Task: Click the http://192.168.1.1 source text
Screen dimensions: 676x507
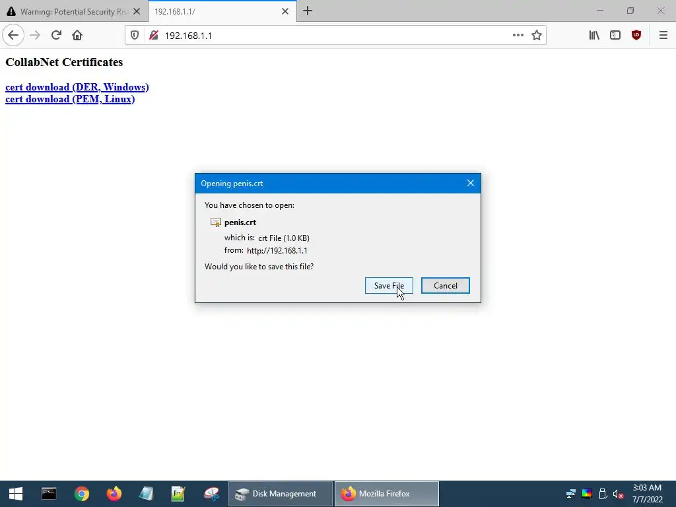Action: click(x=277, y=250)
